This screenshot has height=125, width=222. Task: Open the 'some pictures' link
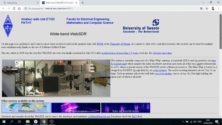(160, 70)
